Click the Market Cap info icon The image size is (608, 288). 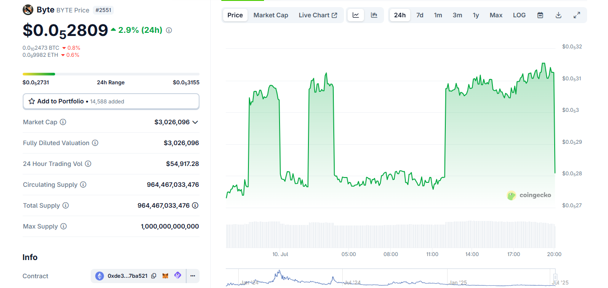click(x=63, y=122)
